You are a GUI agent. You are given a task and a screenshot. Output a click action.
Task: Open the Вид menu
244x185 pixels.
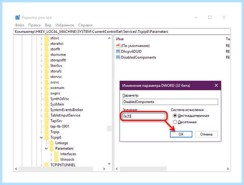point(48,25)
